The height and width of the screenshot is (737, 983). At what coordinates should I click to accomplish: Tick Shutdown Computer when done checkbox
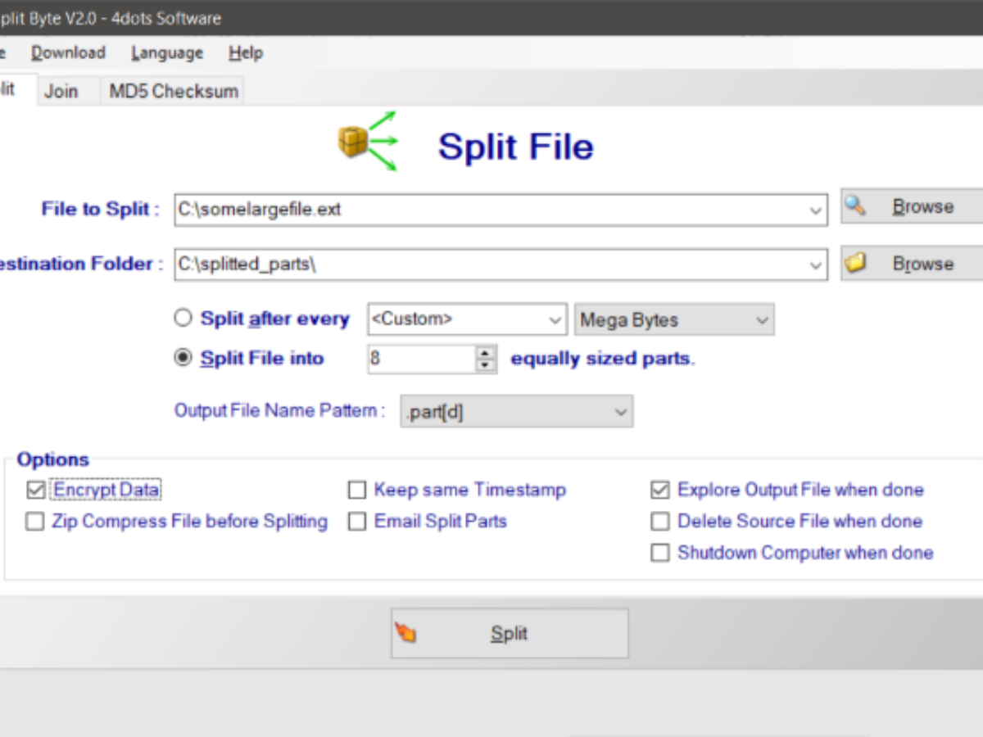pyautogui.click(x=660, y=554)
